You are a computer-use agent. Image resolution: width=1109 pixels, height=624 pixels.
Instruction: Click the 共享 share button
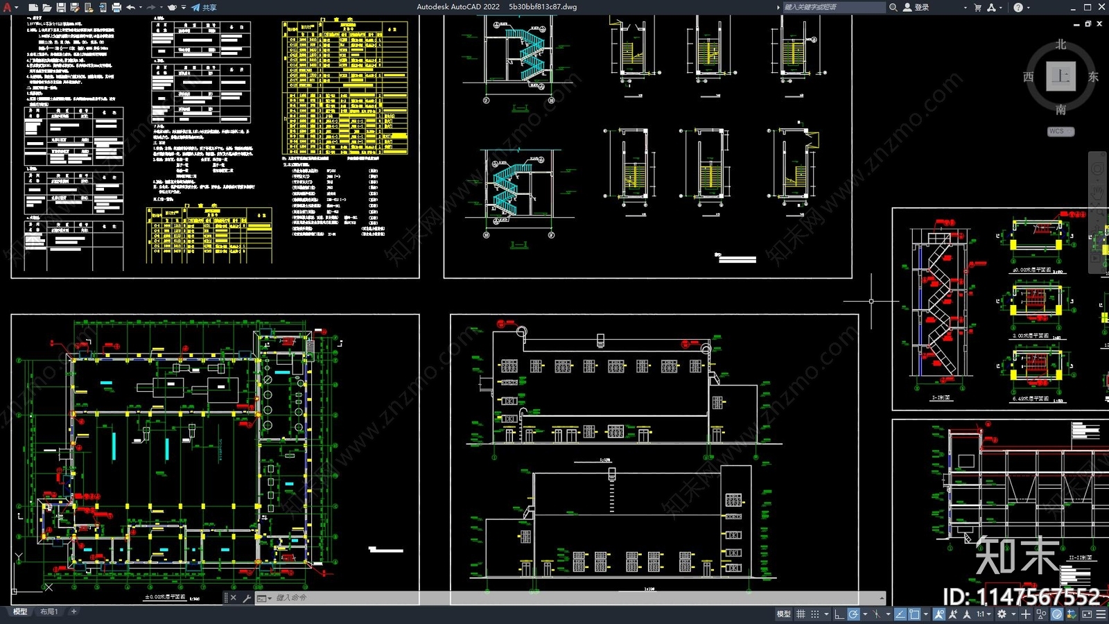[204, 8]
